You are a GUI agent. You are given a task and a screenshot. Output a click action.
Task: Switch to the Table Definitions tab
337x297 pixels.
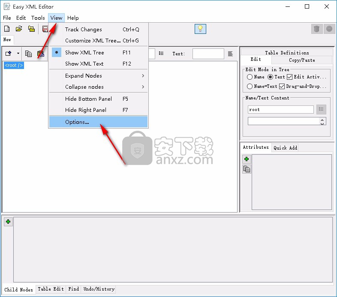pos(287,53)
